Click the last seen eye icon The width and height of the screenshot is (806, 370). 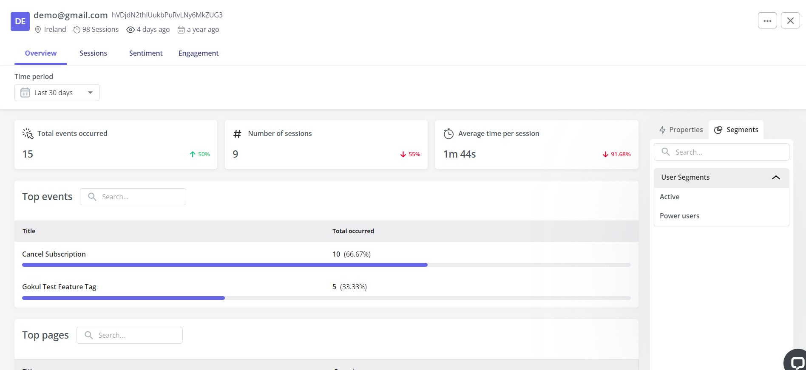pos(131,30)
